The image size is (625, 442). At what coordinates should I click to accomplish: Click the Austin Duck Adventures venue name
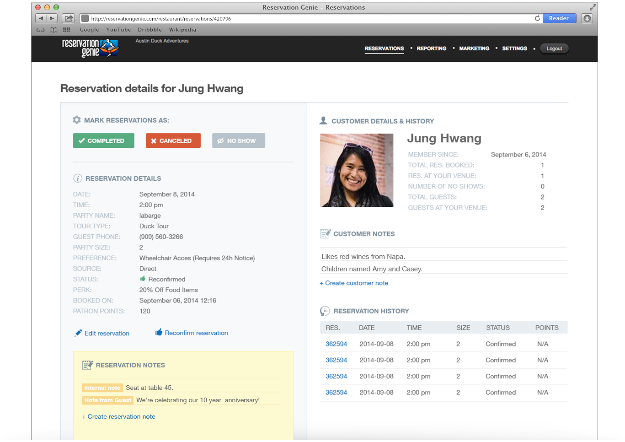[x=162, y=41]
